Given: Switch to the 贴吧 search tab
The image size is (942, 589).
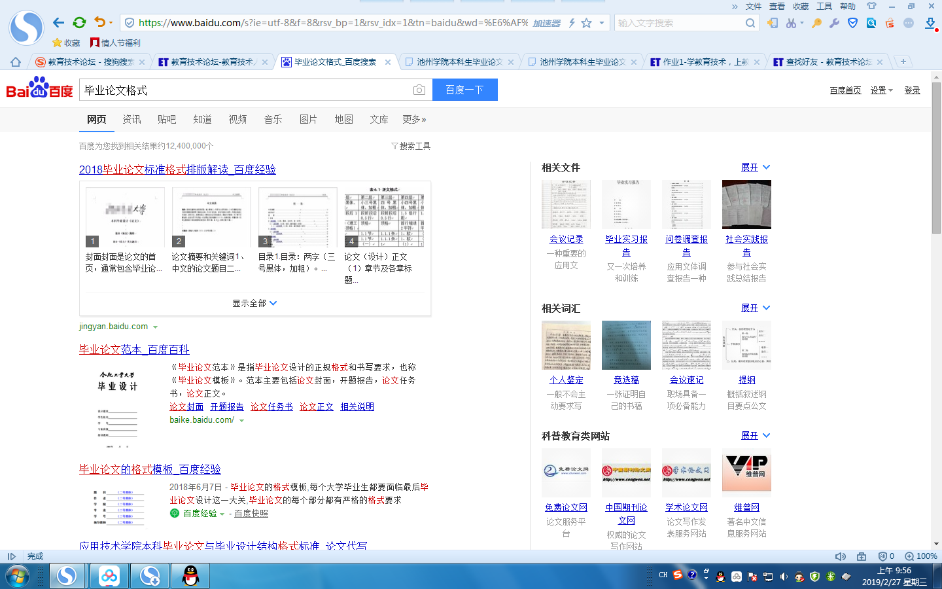Looking at the screenshot, I should 167,119.
